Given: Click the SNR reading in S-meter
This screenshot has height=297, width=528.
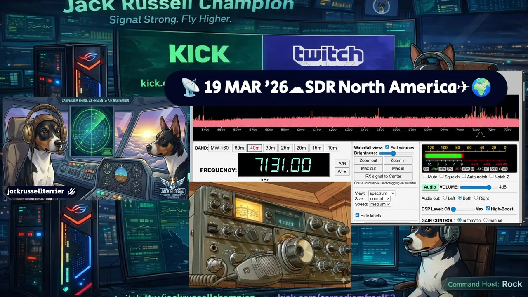Looking at the screenshot, I should click(x=499, y=169).
